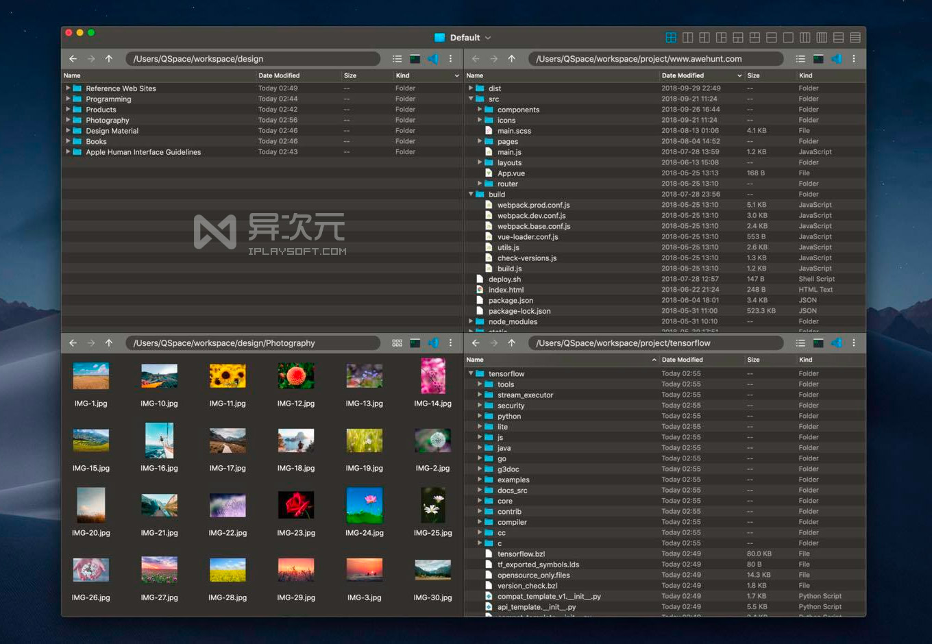
Task: Expand the Photography folder in design pane
Action: point(68,120)
